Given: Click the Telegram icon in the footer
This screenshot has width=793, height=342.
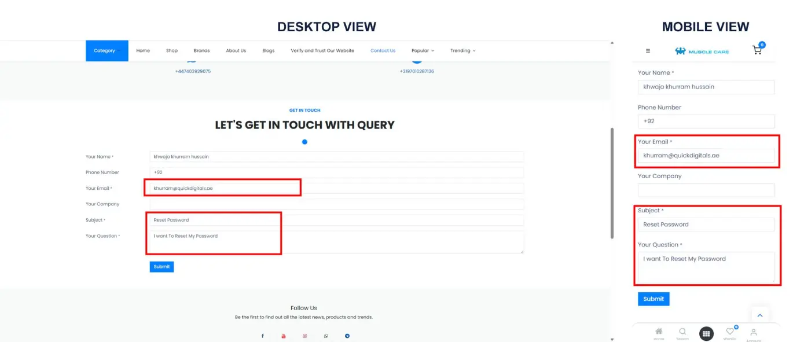Looking at the screenshot, I should pos(347,336).
